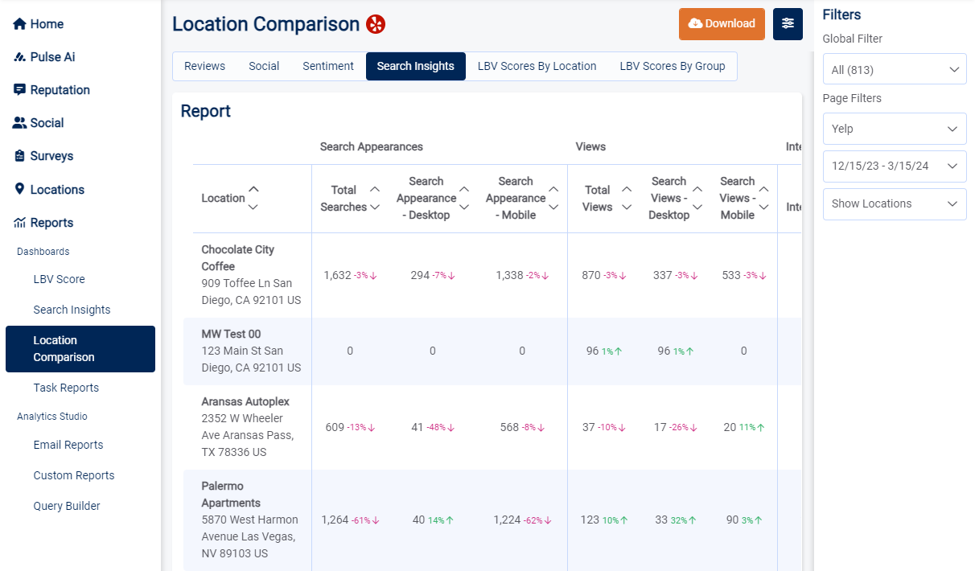
Task: Open LBV Scores By Location tab
Action: point(537,66)
